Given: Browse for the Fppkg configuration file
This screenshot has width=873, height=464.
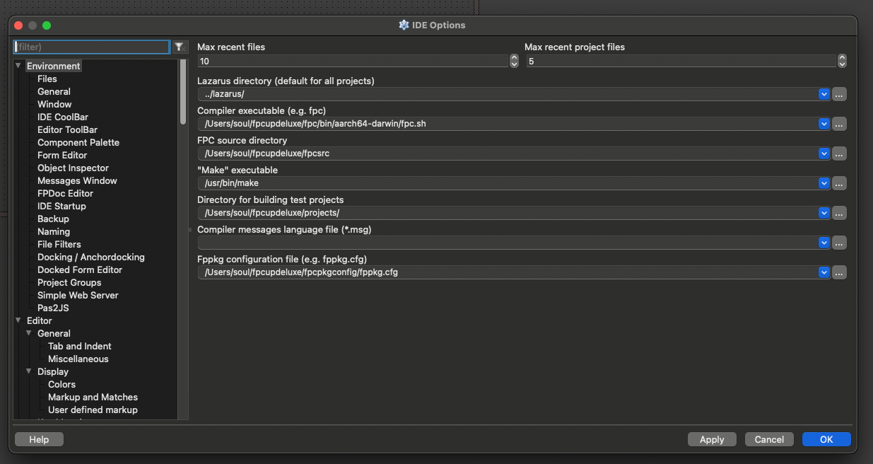Looking at the screenshot, I should click(839, 272).
